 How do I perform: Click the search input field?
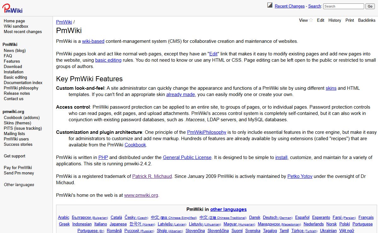pyautogui.click(x=343, y=6)
